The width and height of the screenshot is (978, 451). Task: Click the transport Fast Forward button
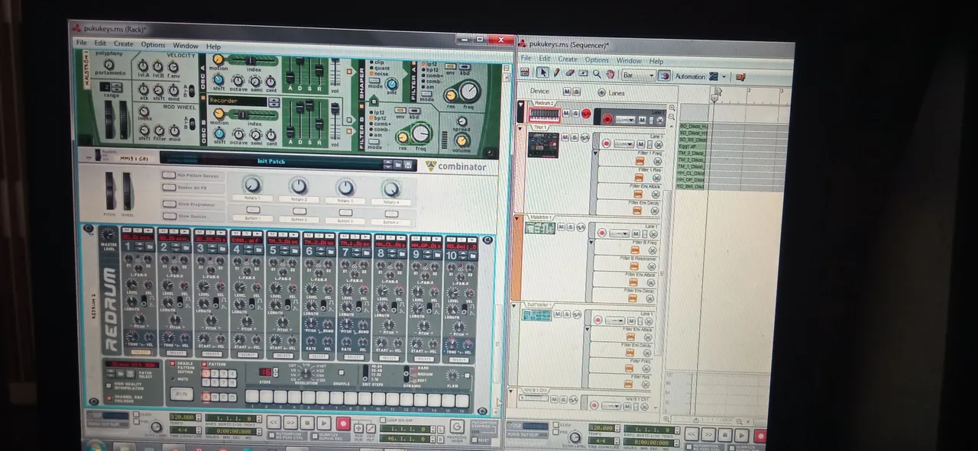(290, 422)
